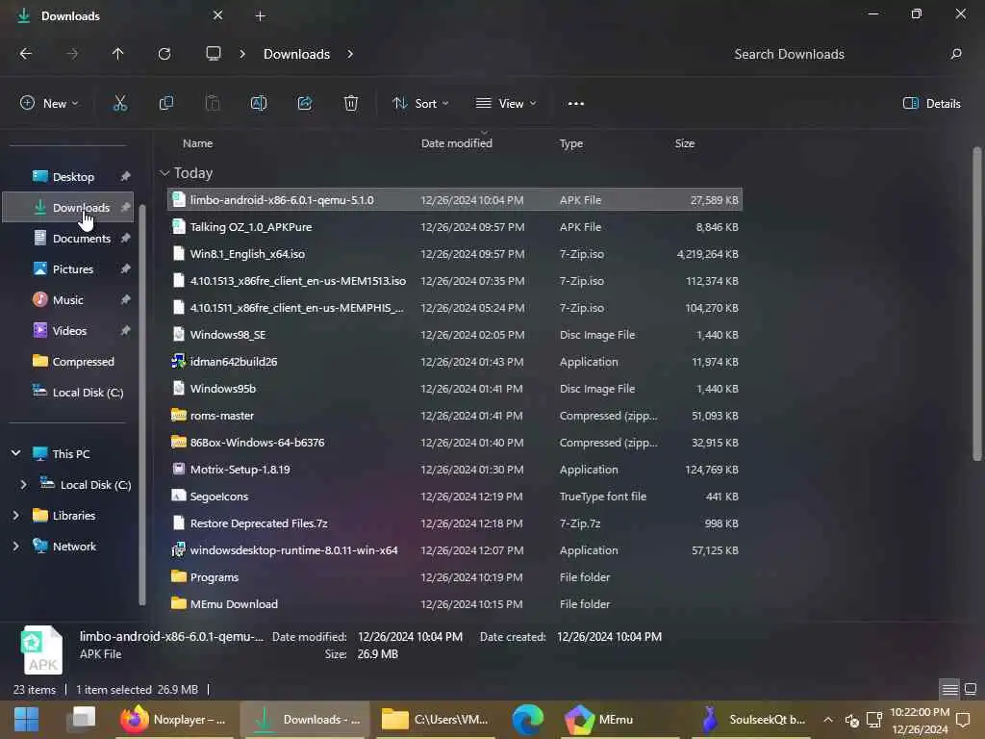The height and width of the screenshot is (739, 985).
Task: Open the Windows Start button
Action: [26, 719]
